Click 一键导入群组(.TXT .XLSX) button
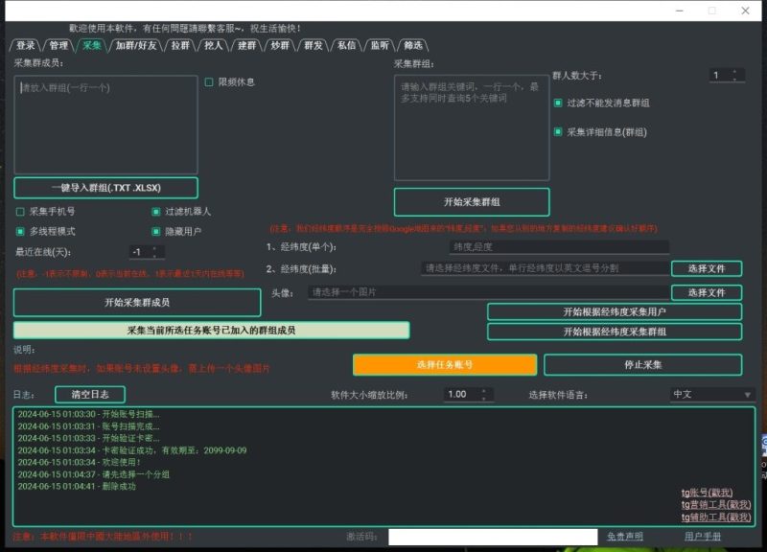Screen dimensions: 767x552 click(105, 187)
